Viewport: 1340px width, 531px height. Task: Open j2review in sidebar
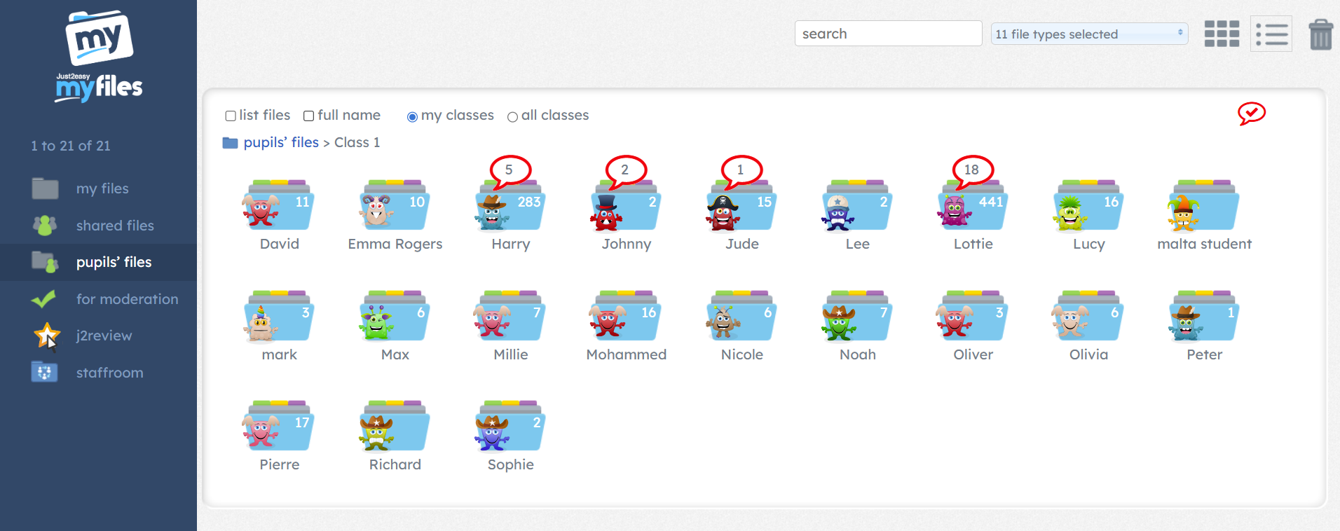point(98,336)
